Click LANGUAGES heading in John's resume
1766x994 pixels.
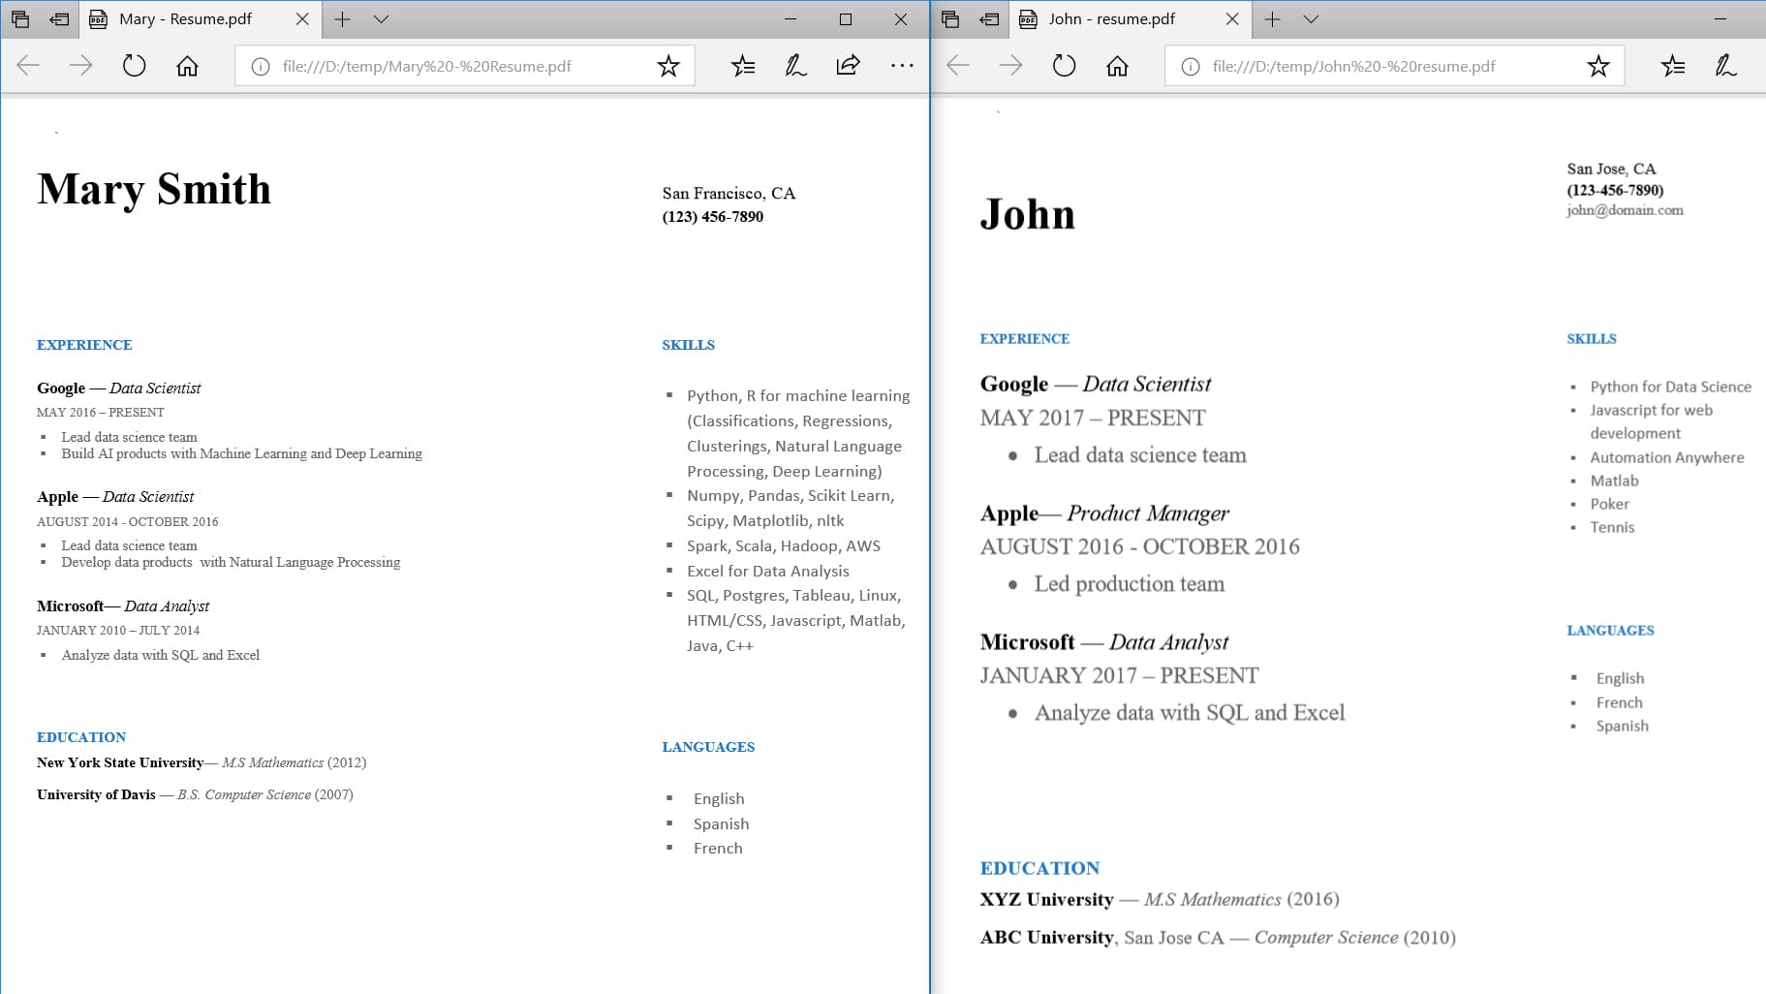(1610, 631)
